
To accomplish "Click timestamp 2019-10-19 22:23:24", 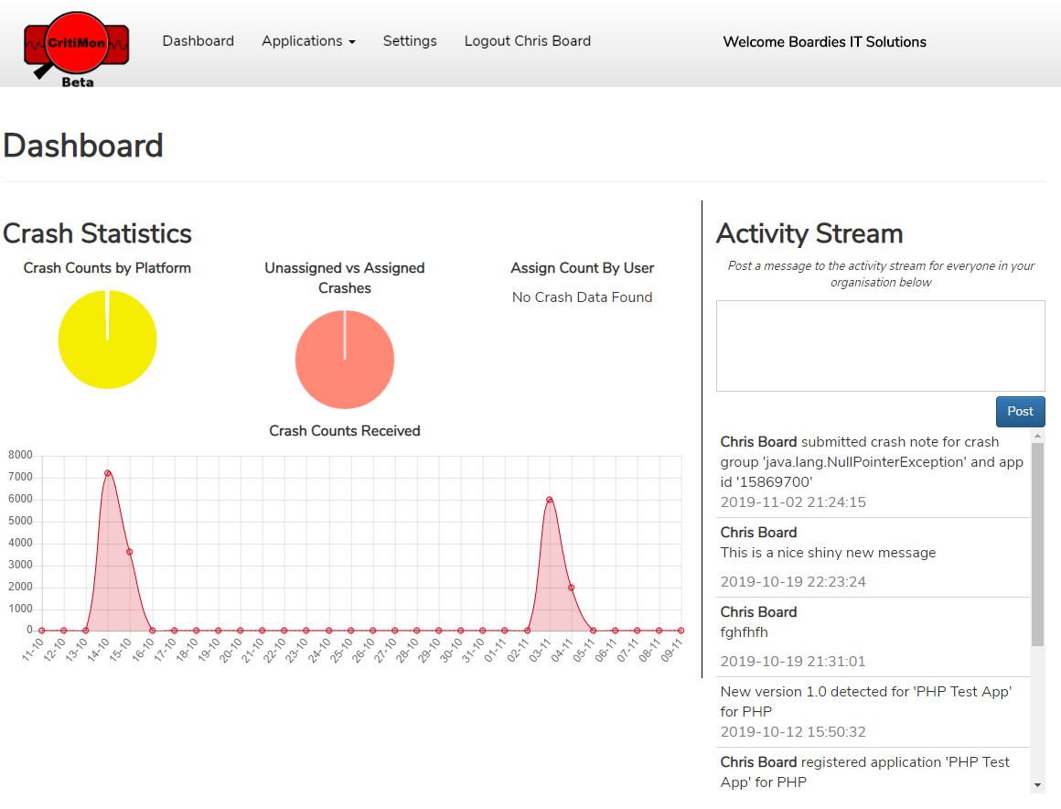I will coord(793,581).
